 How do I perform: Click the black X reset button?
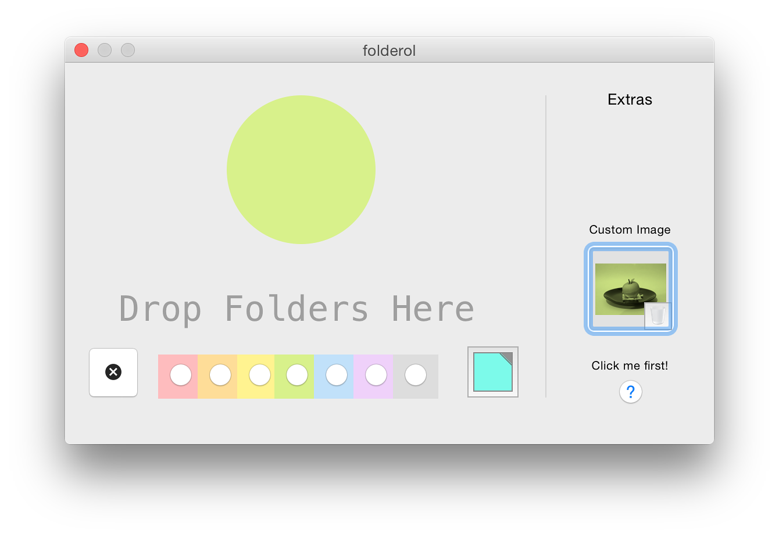tap(113, 372)
